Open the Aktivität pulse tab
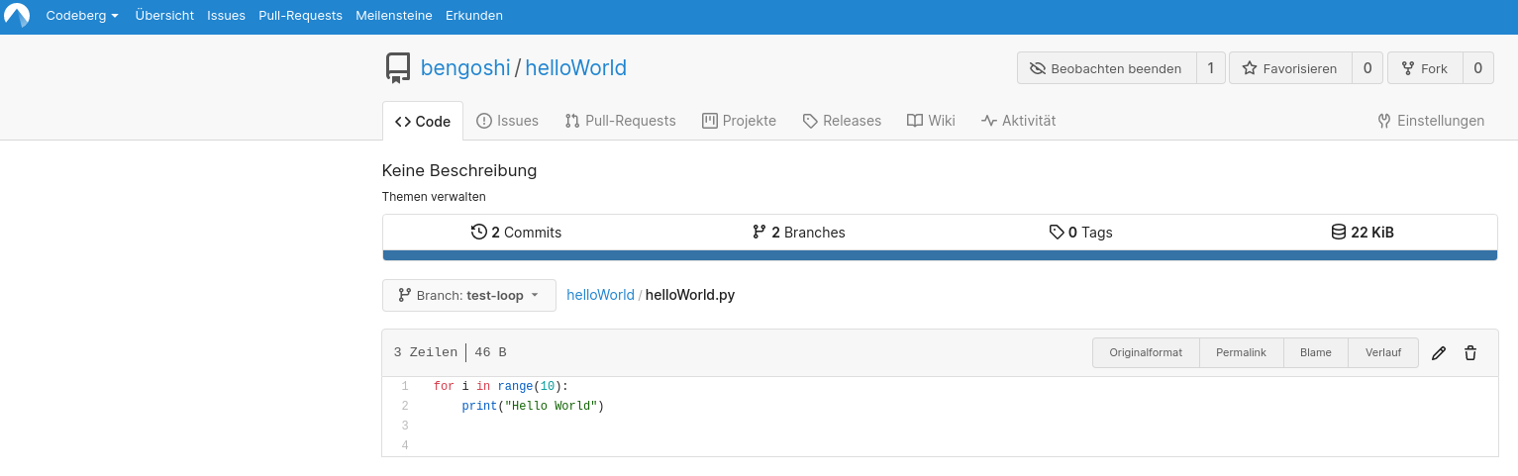Screen dimensions: 1518x476 pyautogui.click(x=1018, y=121)
